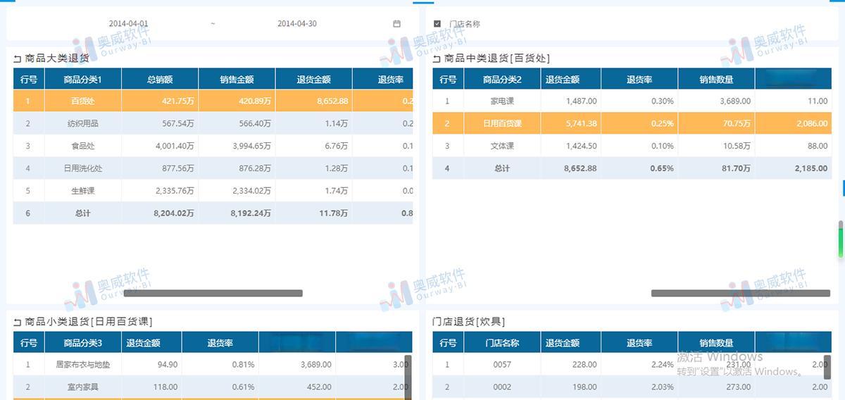Click 商品分类2 column header

coord(502,80)
